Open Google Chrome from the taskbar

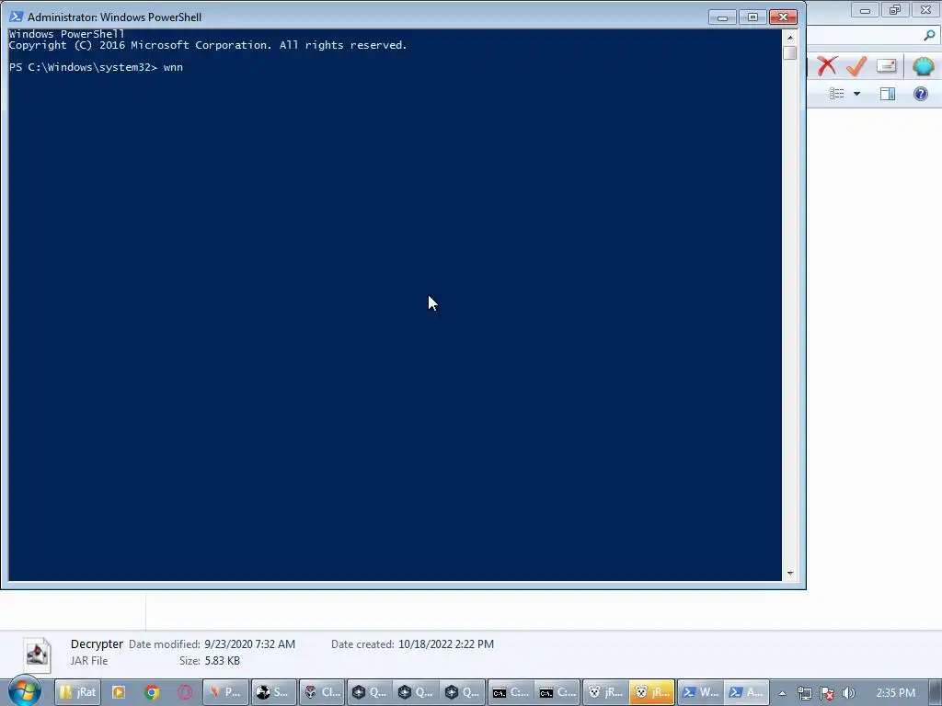(152, 692)
